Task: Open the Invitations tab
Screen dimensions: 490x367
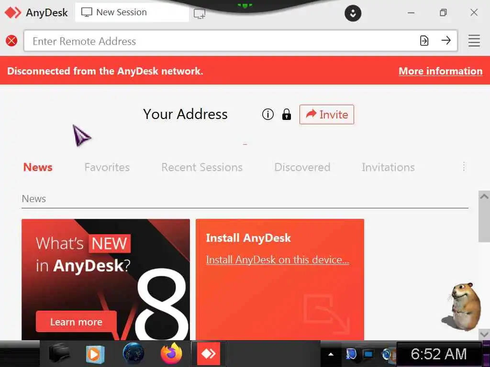Action: (388, 167)
